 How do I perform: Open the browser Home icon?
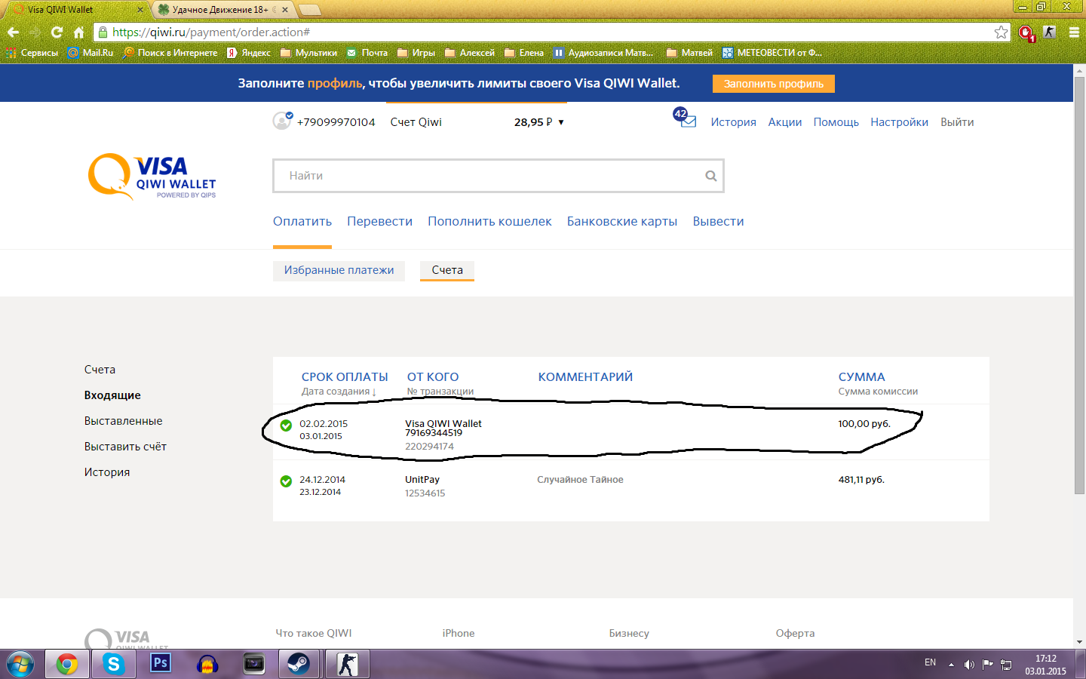[x=78, y=32]
